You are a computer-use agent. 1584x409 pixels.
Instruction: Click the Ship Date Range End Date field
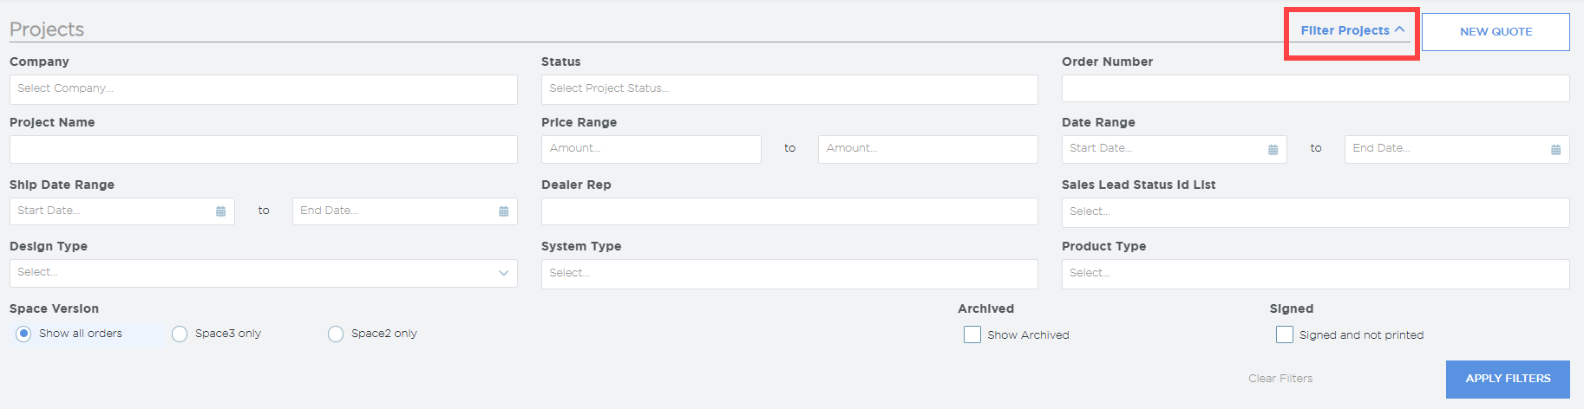405,211
